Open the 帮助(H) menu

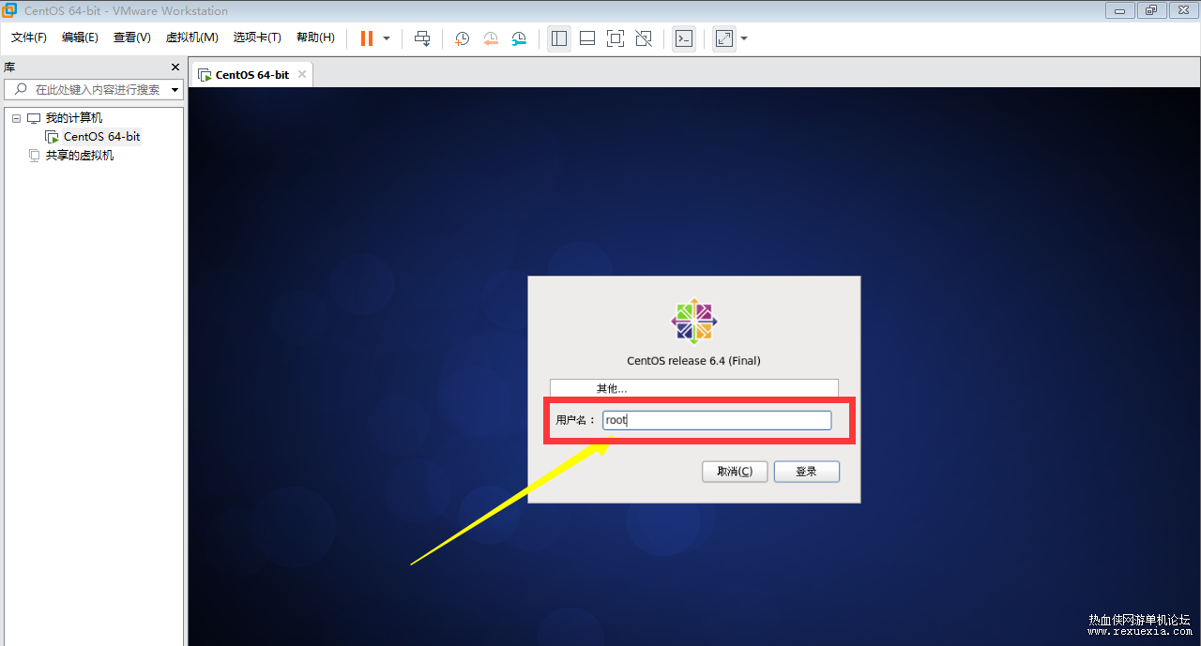[315, 38]
